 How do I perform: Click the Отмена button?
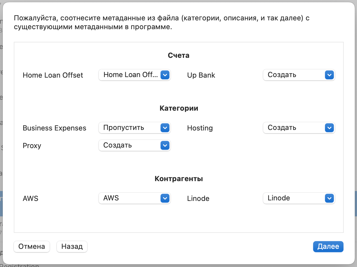click(x=32, y=247)
